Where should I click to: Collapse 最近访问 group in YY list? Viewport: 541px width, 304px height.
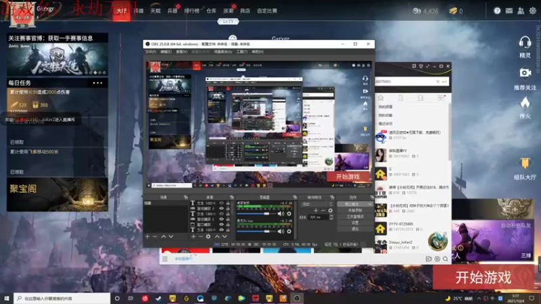click(385, 124)
